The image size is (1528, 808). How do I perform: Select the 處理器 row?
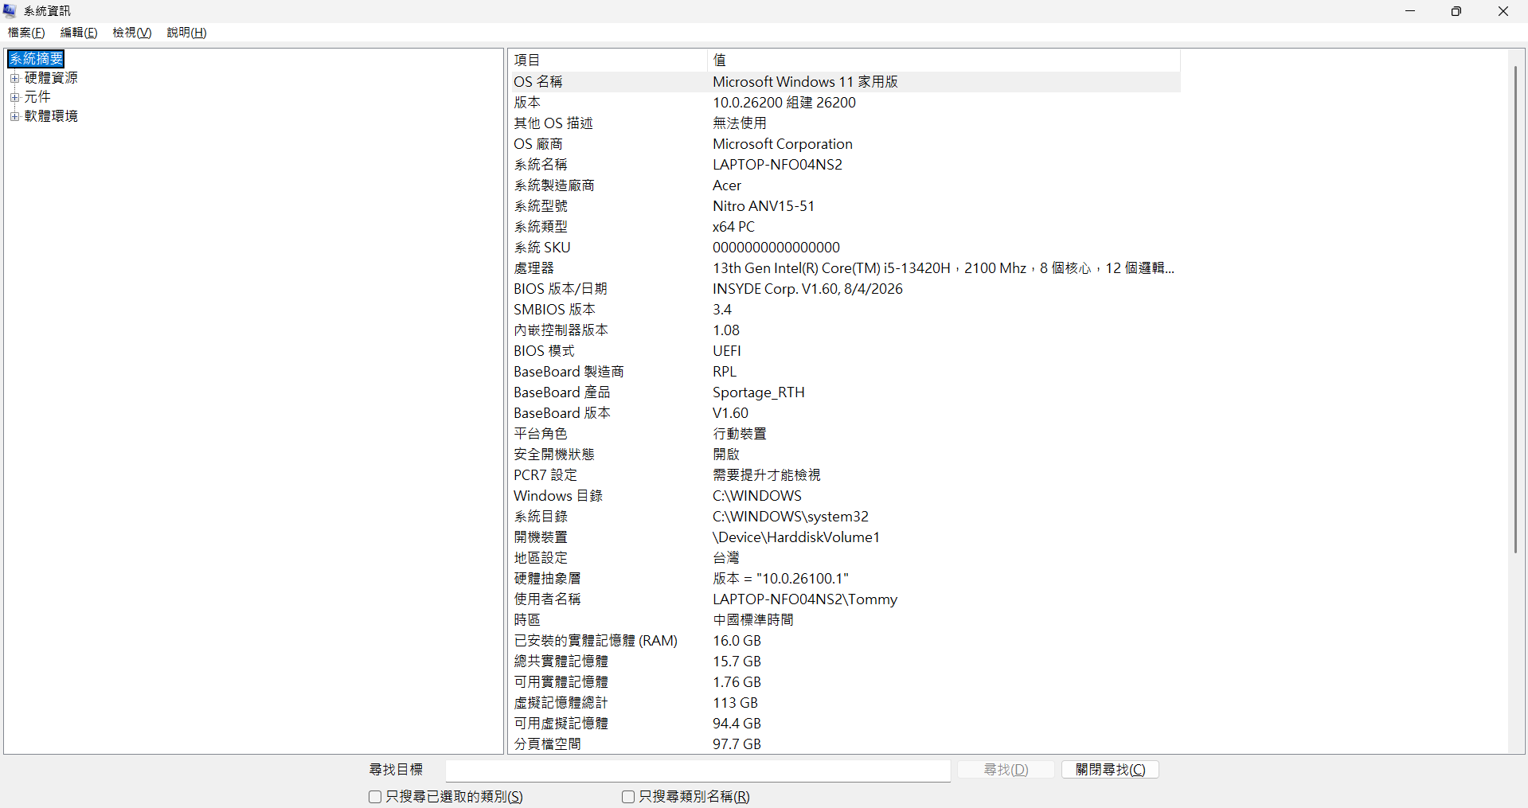click(x=844, y=268)
